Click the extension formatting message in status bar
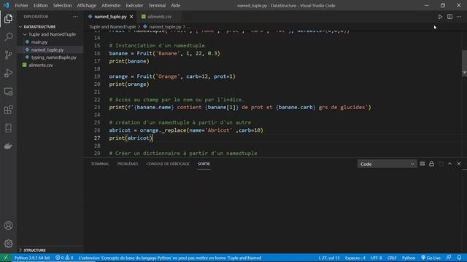 click(x=170, y=258)
